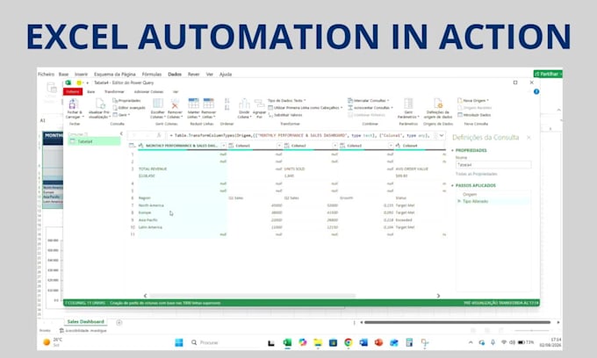This screenshot has width=597, height=358.
Task: Click Manter Linhas icon
Action: (x=193, y=104)
